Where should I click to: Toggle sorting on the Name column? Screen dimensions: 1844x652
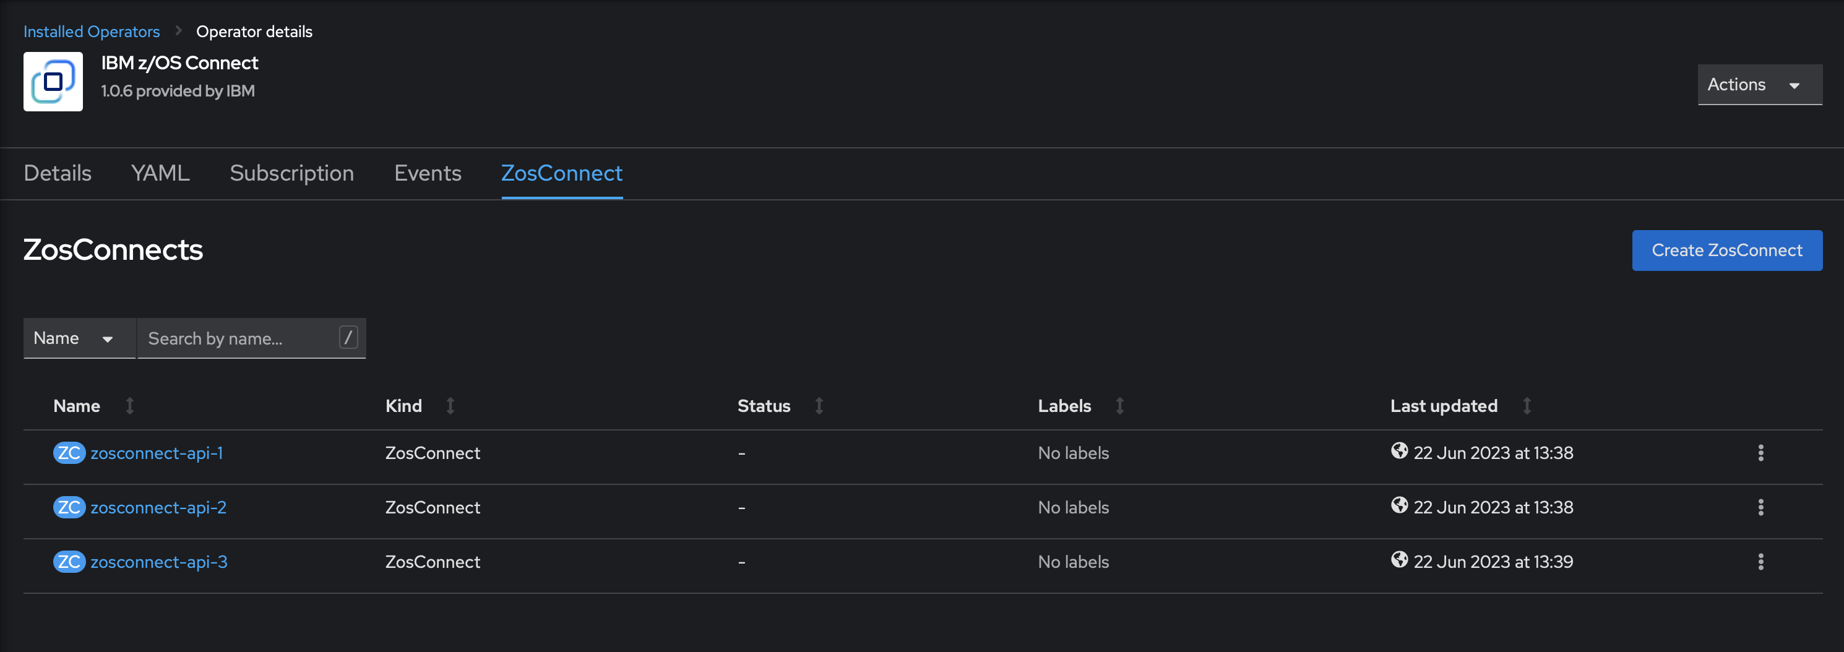[x=129, y=405]
